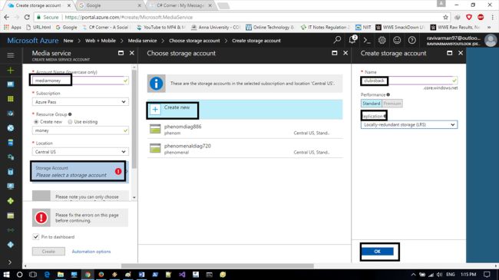
Task: Click the disabled Create button
Action: coord(48,252)
